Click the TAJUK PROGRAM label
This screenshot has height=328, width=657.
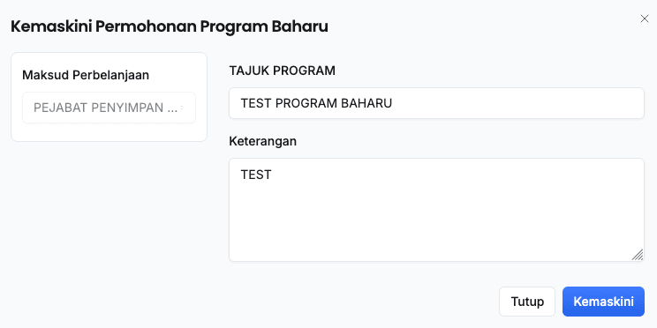(x=282, y=71)
